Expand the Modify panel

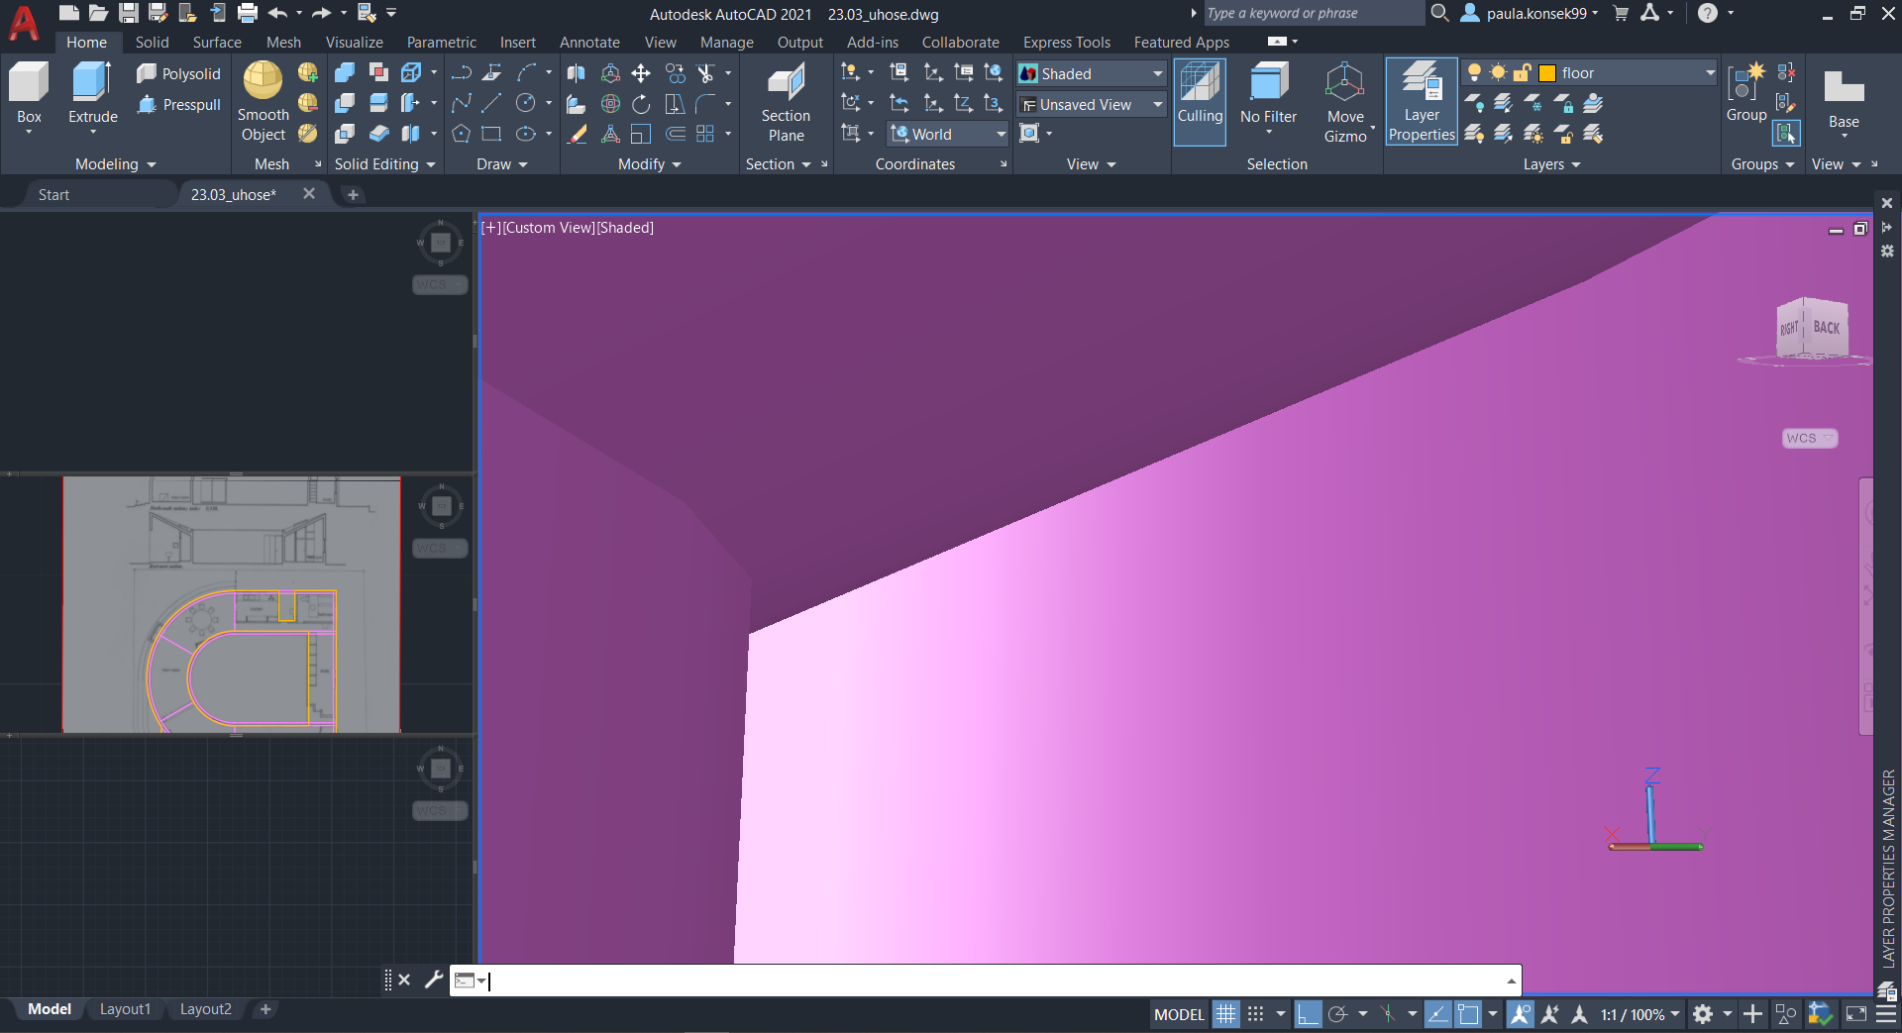coord(649,164)
